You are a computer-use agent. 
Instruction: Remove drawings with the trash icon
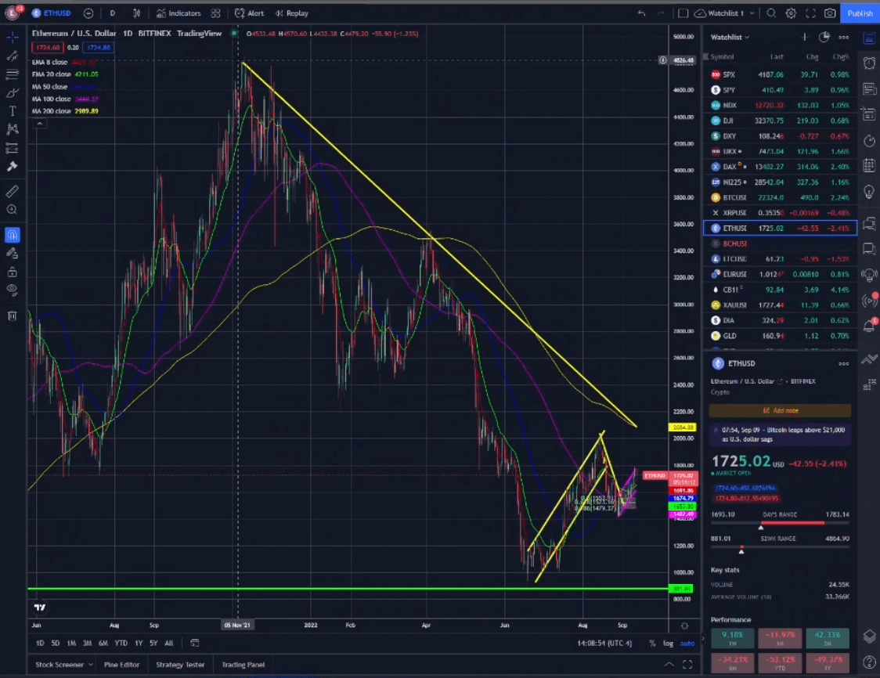click(x=13, y=316)
